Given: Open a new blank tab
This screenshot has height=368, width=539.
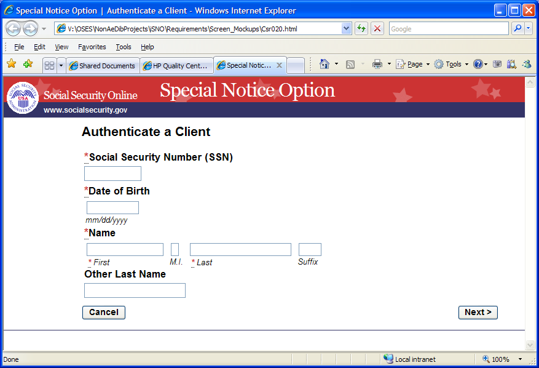Looking at the screenshot, I should (296, 65).
